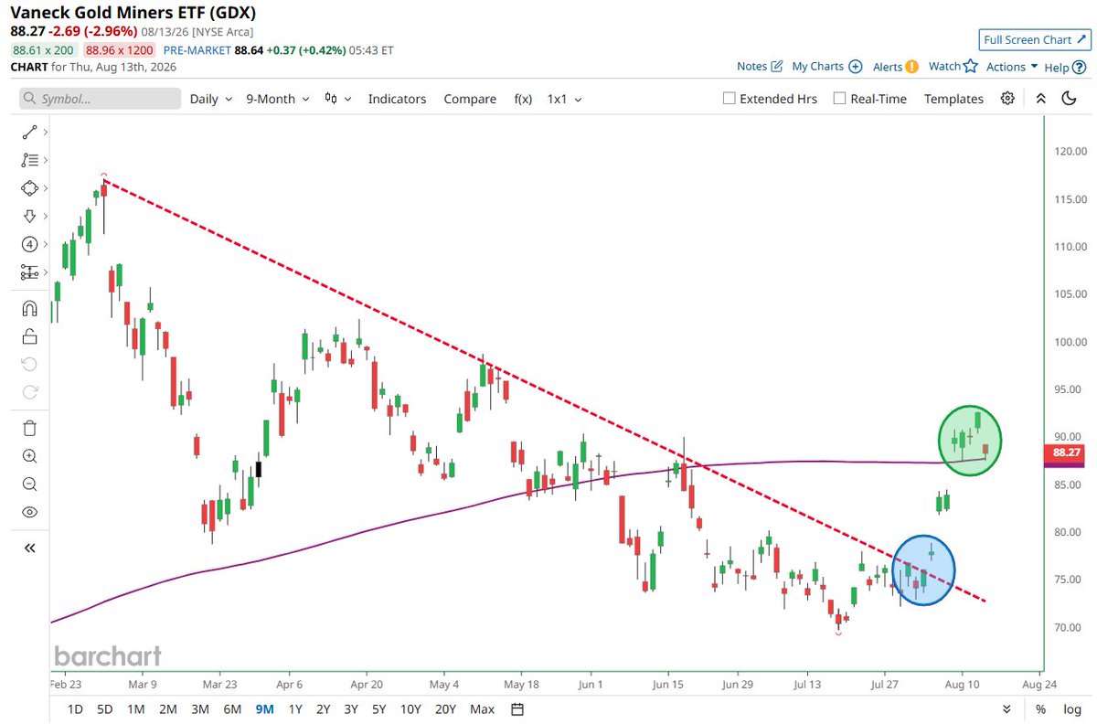
Task: Add GDX to Watch list via star
Action: 953,66
